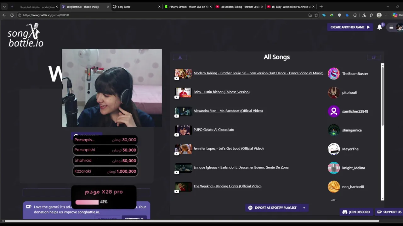Click the page horizontal scrollbar at bottom

tap(192, 221)
